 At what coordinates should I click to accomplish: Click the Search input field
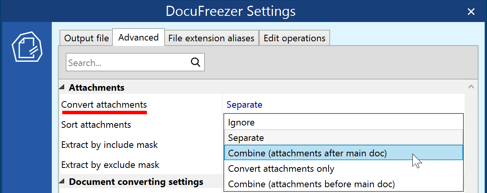point(128,63)
